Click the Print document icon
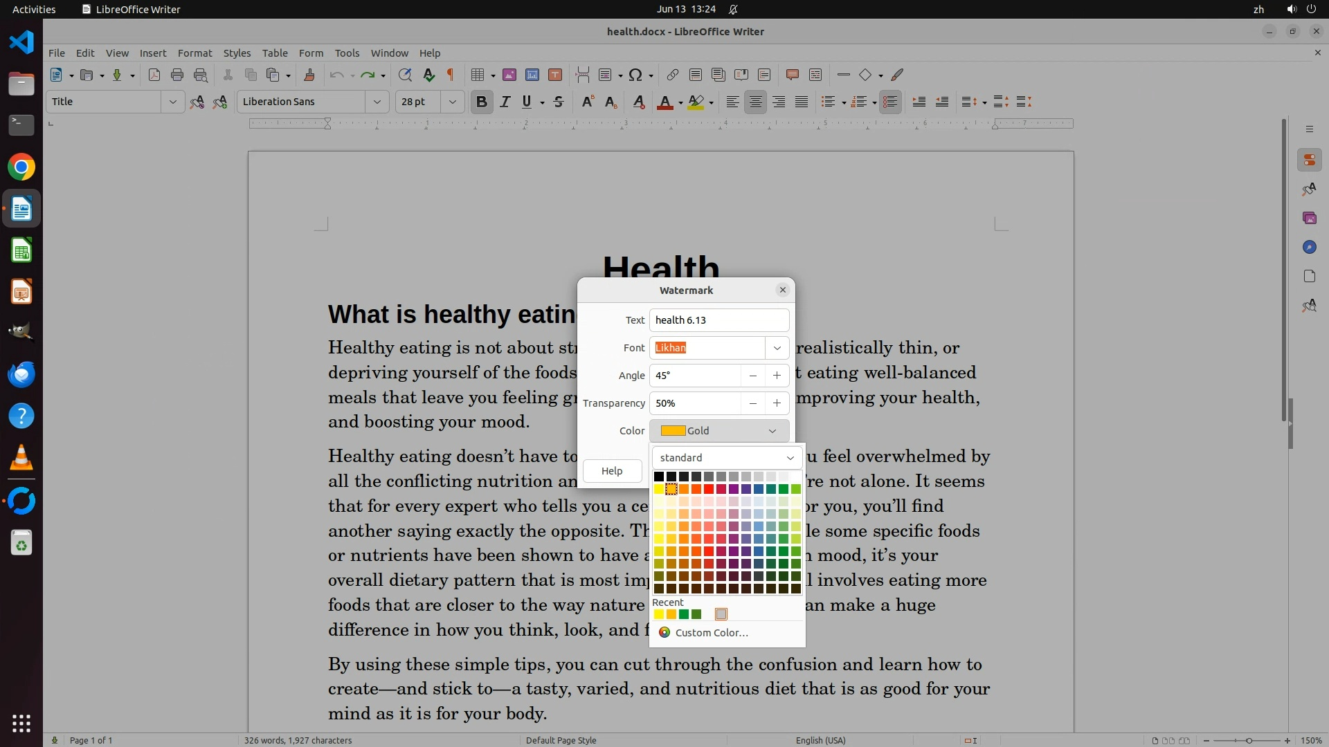The image size is (1329, 747). (x=177, y=75)
